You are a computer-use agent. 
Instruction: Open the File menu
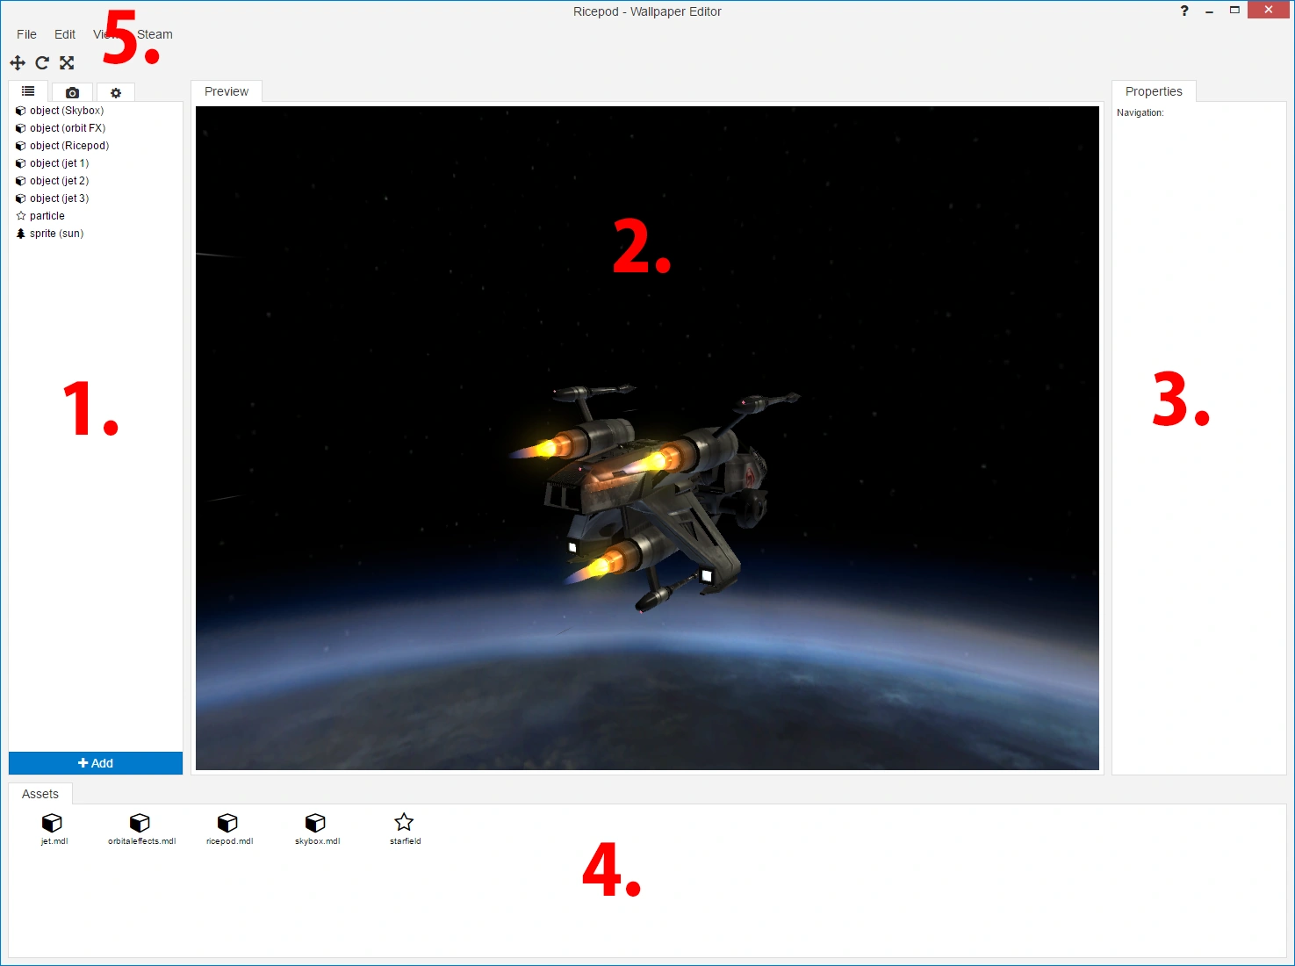pyautogui.click(x=26, y=34)
